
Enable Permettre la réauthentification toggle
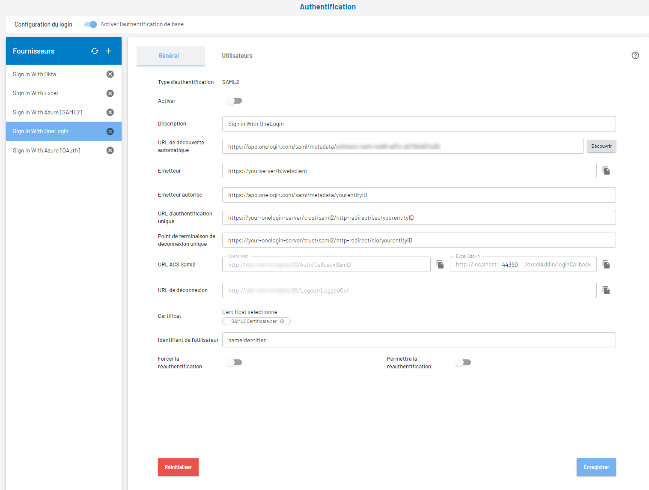[463, 362]
